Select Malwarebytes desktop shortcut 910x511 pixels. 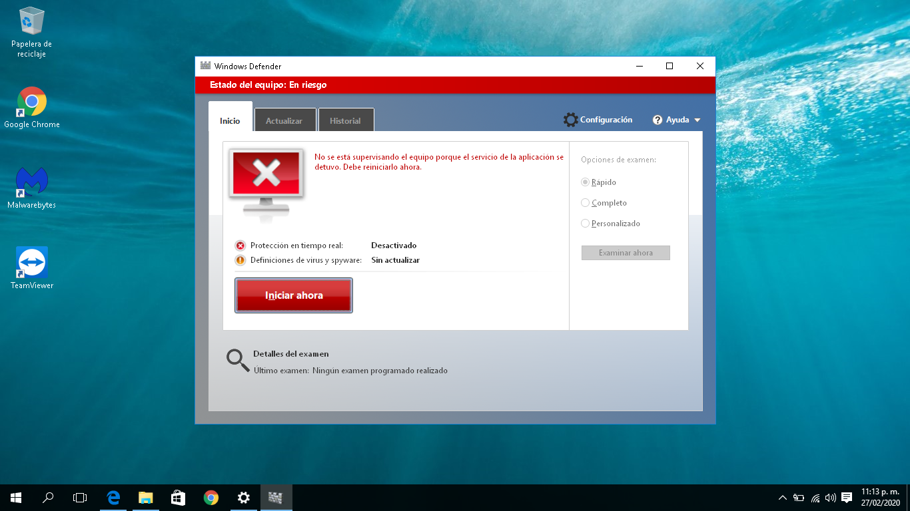31,188
